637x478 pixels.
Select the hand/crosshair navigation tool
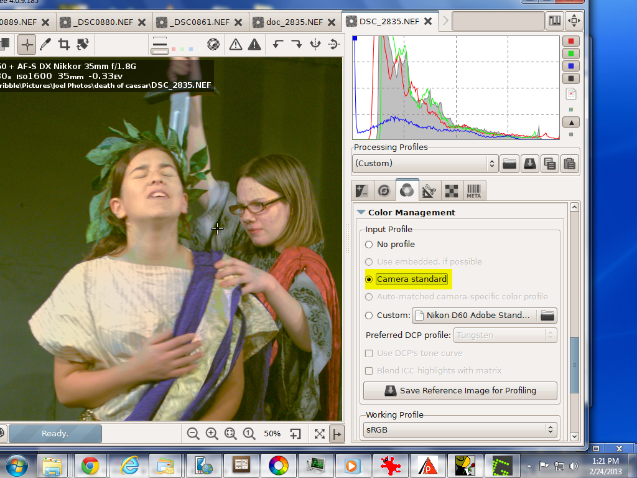click(x=27, y=44)
